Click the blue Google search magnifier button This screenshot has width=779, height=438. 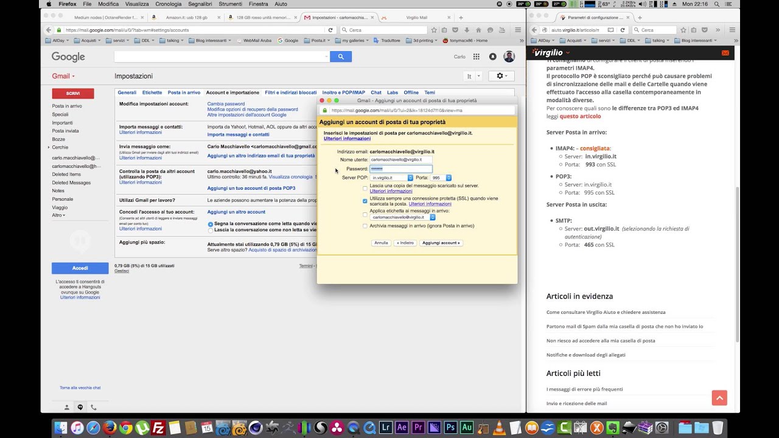[x=341, y=57]
